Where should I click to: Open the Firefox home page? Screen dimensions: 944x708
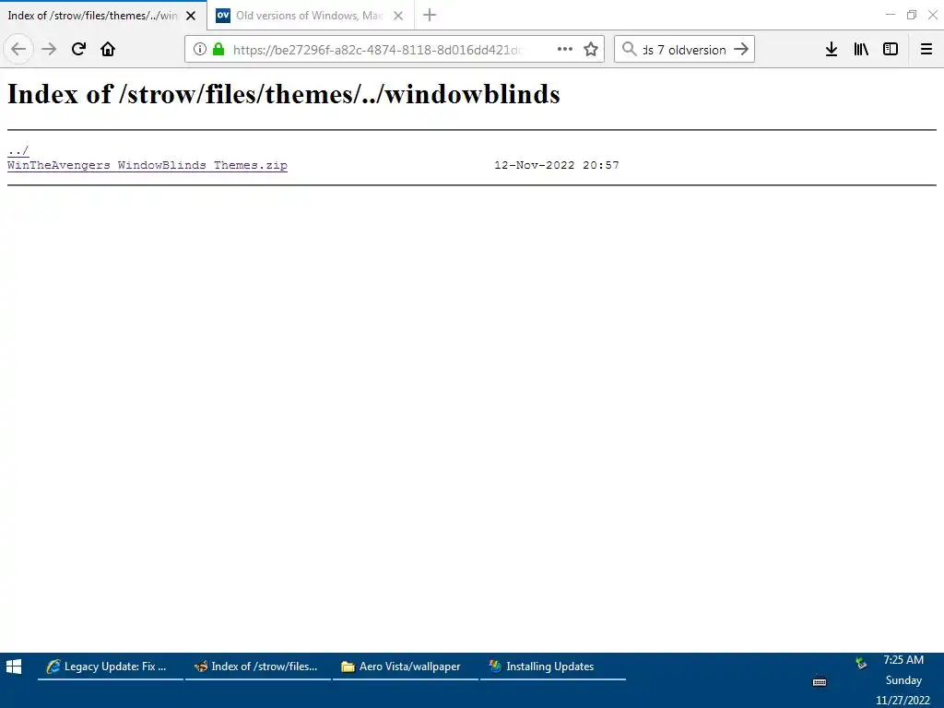[x=108, y=49]
